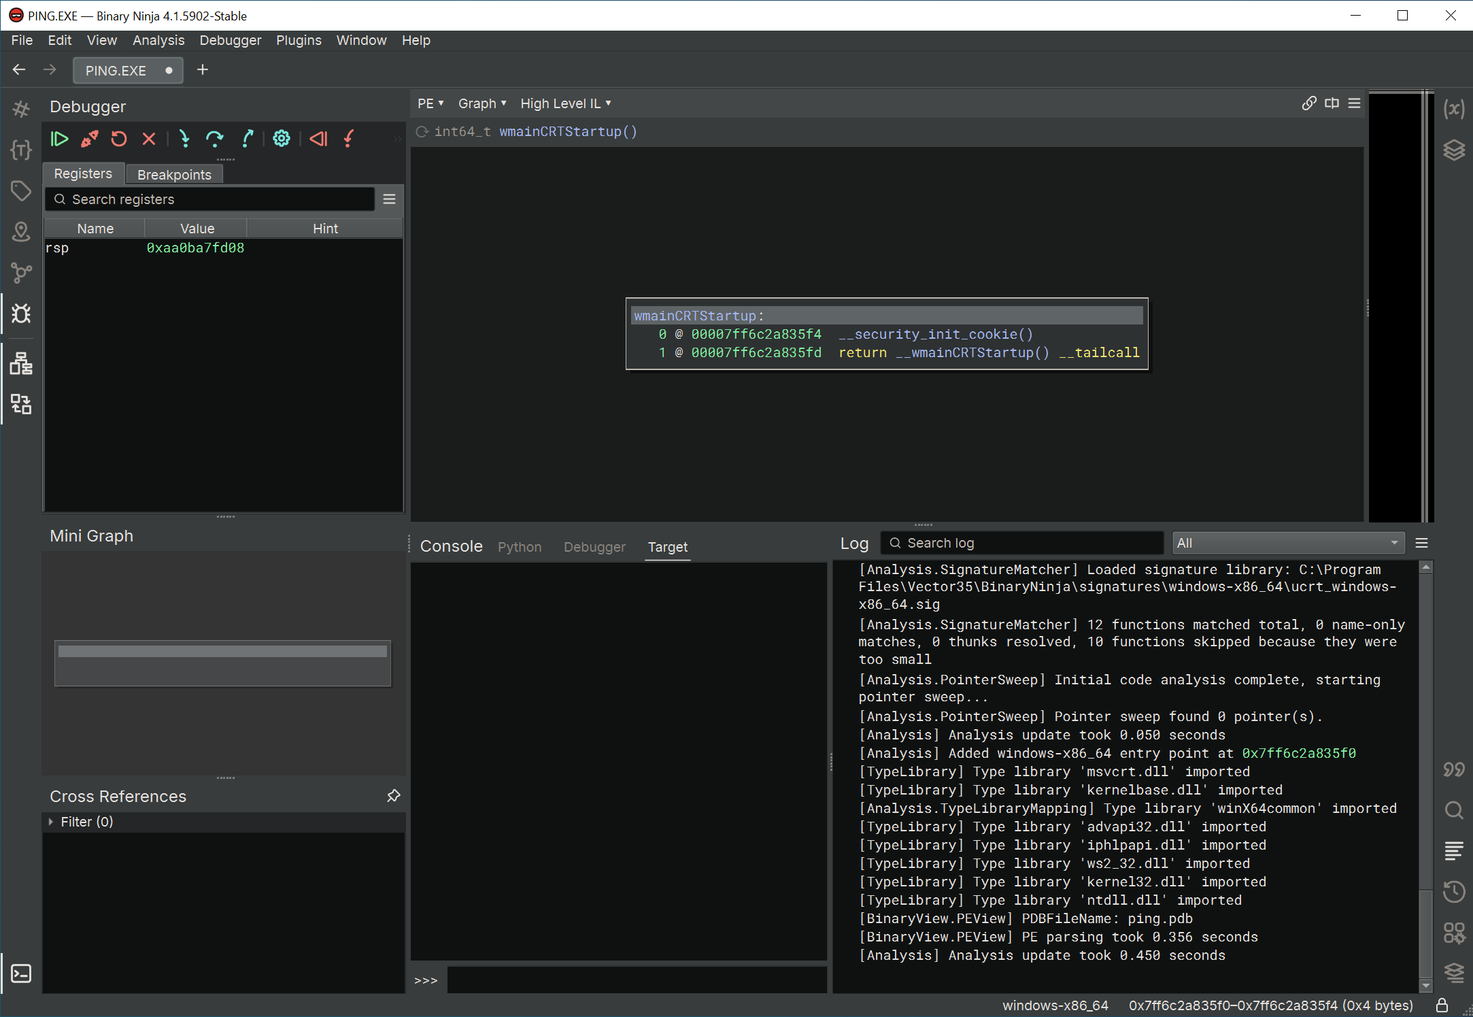The width and height of the screenshot is (1473, 1017).
Task: Switch to the Breakpoints tab
Action: click(173, 173)
